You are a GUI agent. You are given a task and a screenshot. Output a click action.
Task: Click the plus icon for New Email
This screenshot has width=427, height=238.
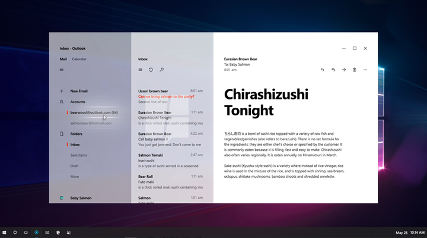[62, 91]
